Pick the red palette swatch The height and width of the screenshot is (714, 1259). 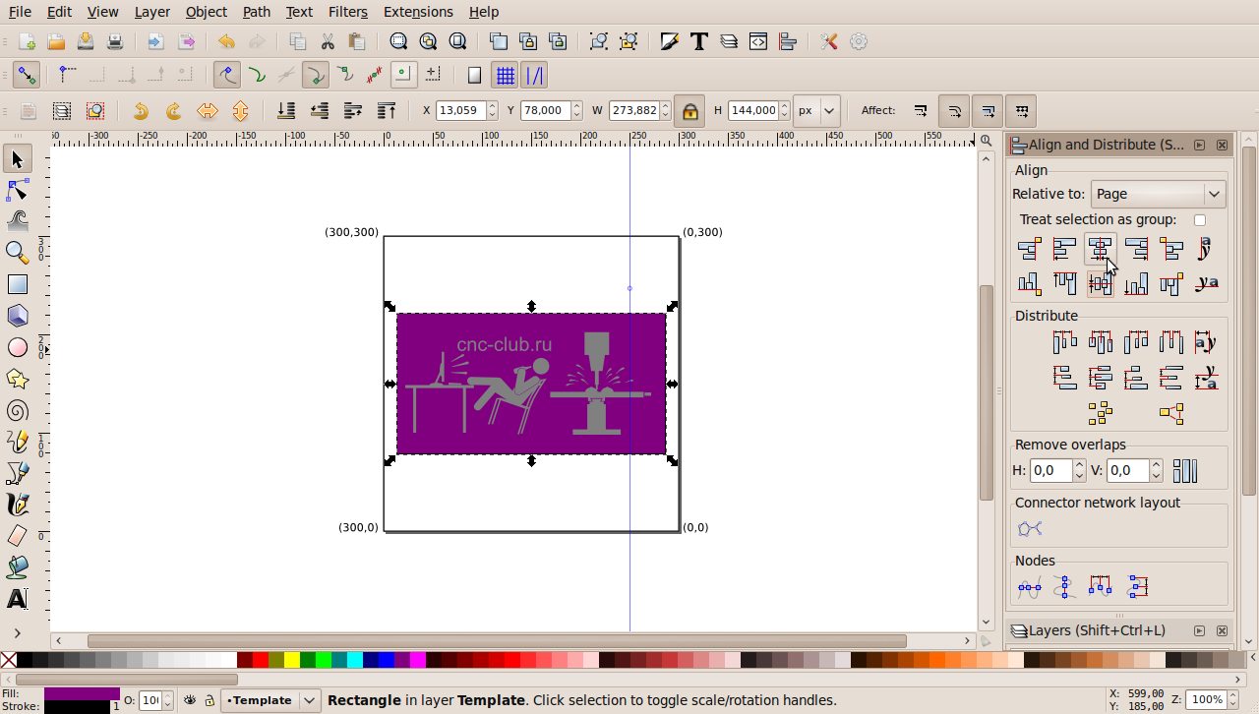pyautogui.click(x=261, y=660)
